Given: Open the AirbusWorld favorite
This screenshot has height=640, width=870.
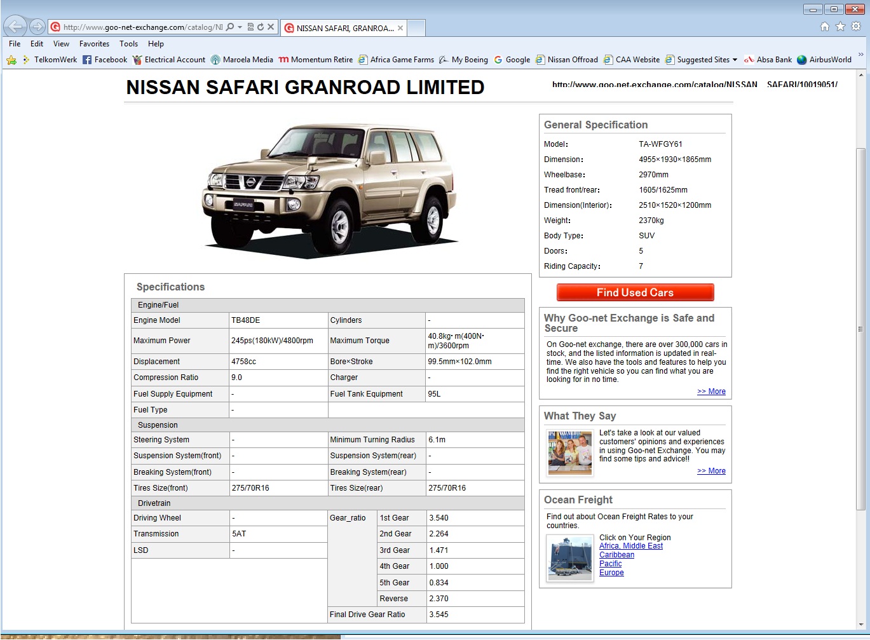Looking at the screenshot, I should [824, 60].
